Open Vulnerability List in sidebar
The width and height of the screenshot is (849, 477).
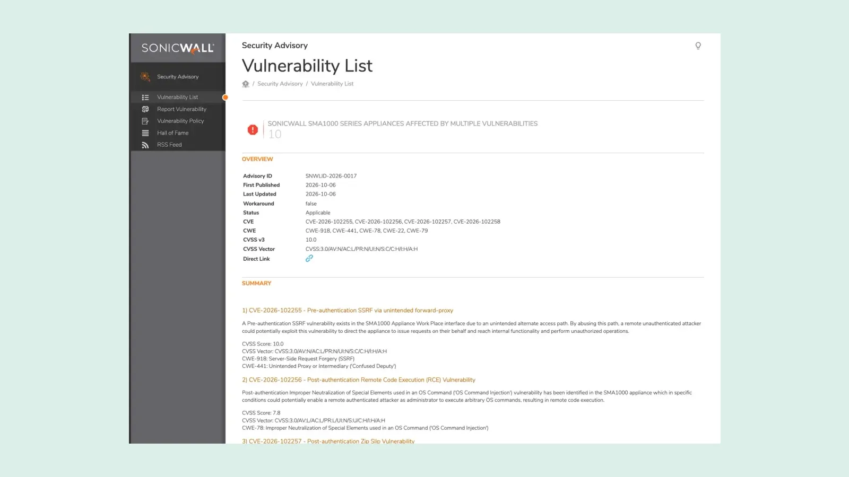[178, 98]
